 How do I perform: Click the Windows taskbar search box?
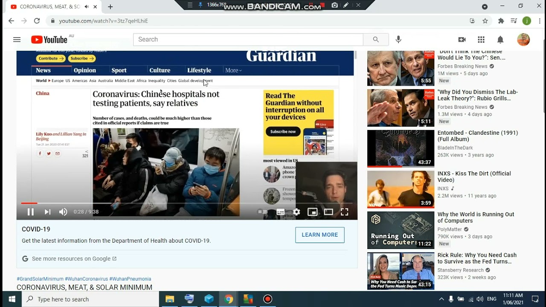point(90,299)
